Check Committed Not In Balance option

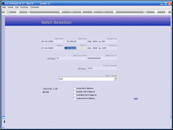[74, 95]
